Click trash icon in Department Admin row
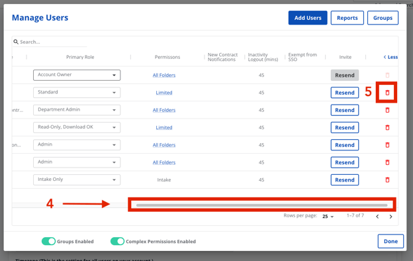Image resolution: width=413 pixels, height=261 pixels. click(x=387, y=110)
